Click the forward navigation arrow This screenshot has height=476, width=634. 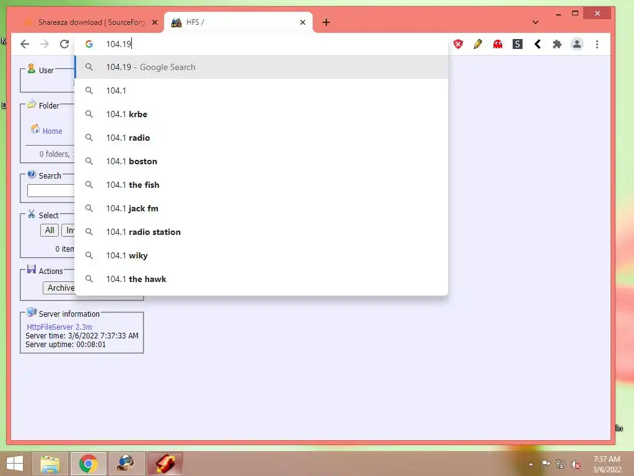tap(45, 44)
